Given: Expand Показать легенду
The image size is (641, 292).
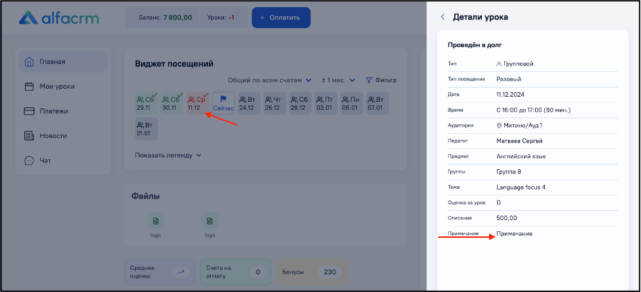Looking at the screenshot, I should 168,155.
